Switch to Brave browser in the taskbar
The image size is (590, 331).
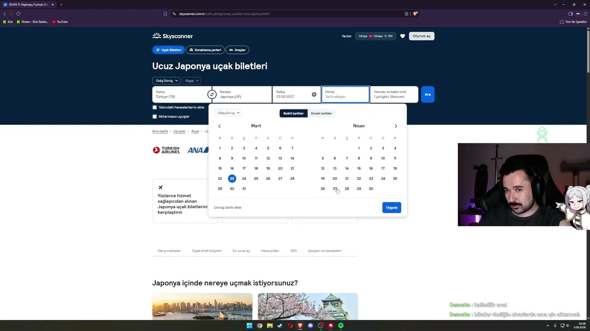point(300,325)
